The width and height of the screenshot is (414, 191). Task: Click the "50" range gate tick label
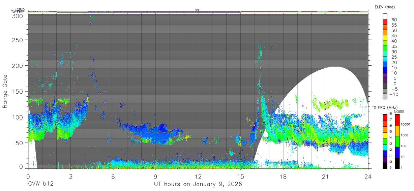pyautogui.click(x=20, y=142)
